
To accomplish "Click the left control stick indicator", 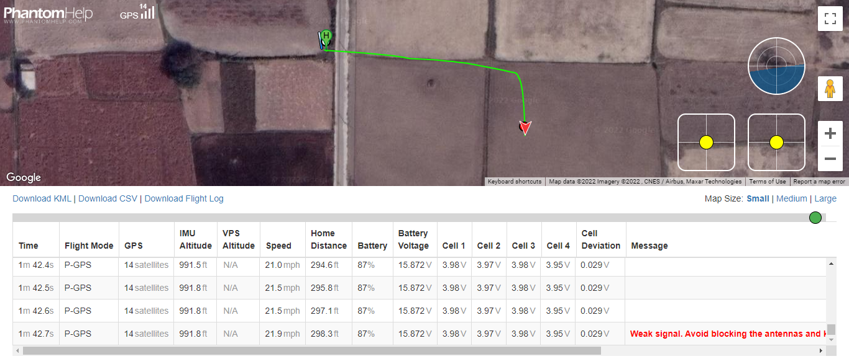I will point(706,142).
